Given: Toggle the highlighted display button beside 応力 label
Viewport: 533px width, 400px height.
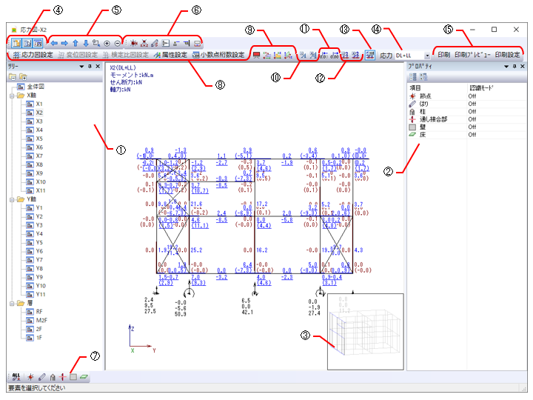Looking at the screenshot, I should tap(370, 56).
